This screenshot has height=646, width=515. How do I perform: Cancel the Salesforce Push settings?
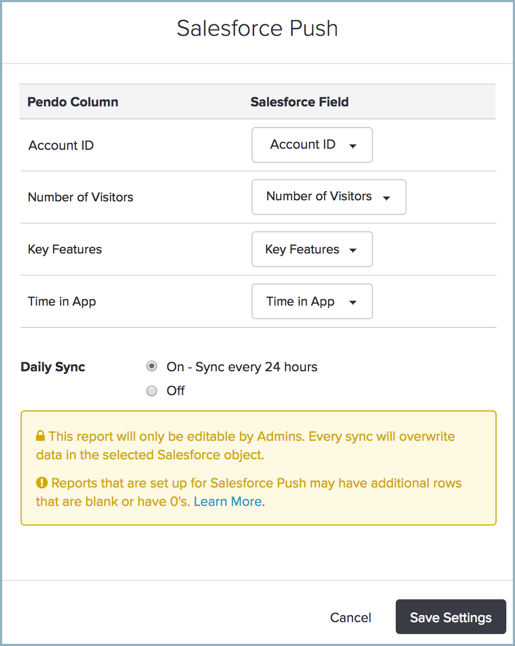point(350,617)
